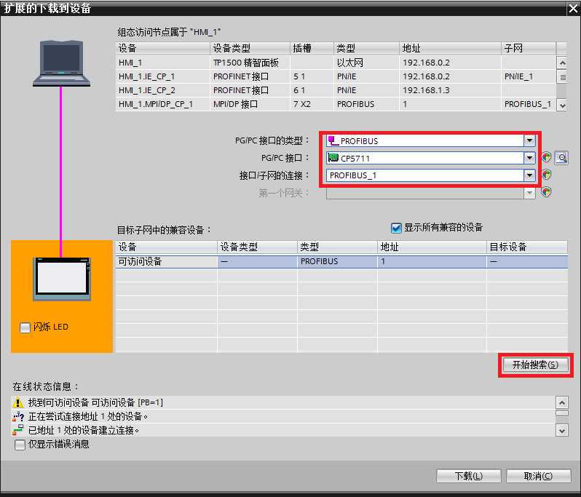Click the 开始搜索 button
This screenshot has width=581, height=497.
click(535, 365)
